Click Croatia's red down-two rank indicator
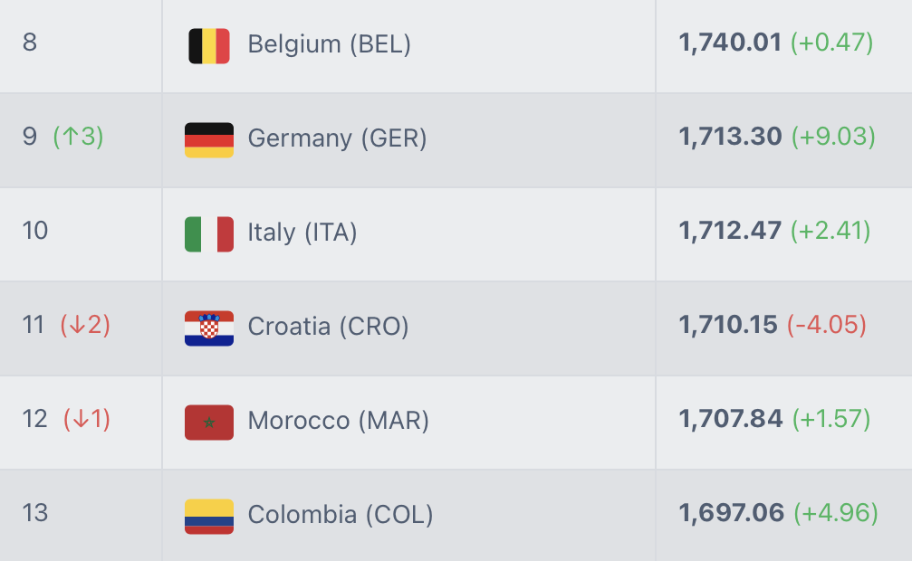The width and height of the screenshot is (912, 561). [85, 325]
